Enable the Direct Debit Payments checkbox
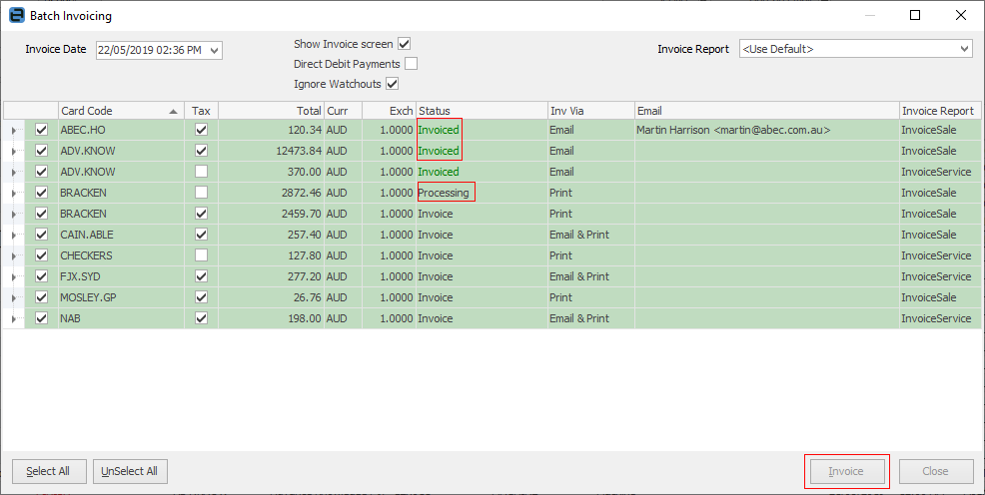The image size is (985, 495). click(411, 64)
